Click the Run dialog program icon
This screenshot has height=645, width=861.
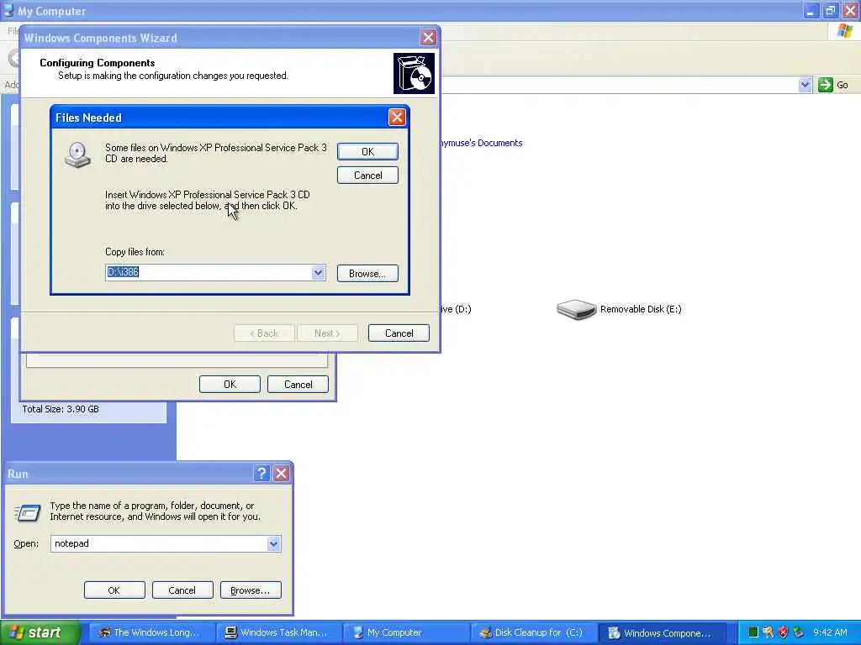click(28, 513)
